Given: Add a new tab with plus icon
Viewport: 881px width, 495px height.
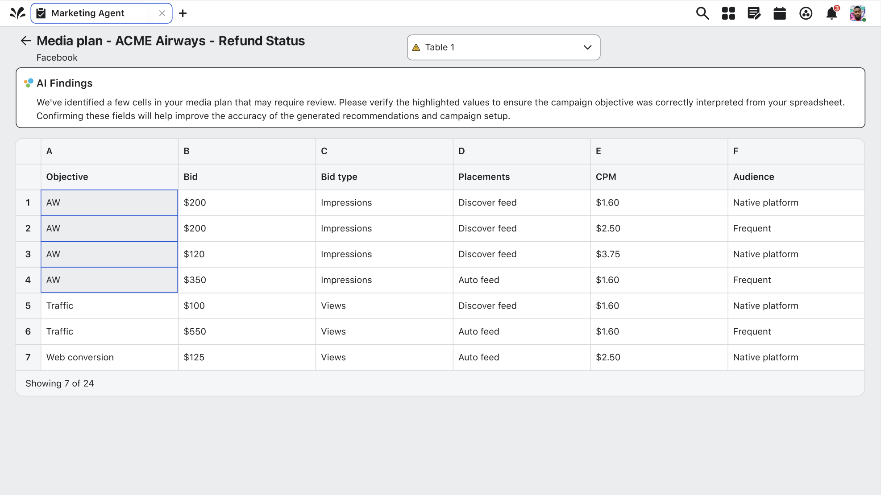Looking at the screenshot, I should [x=183, y=13].
